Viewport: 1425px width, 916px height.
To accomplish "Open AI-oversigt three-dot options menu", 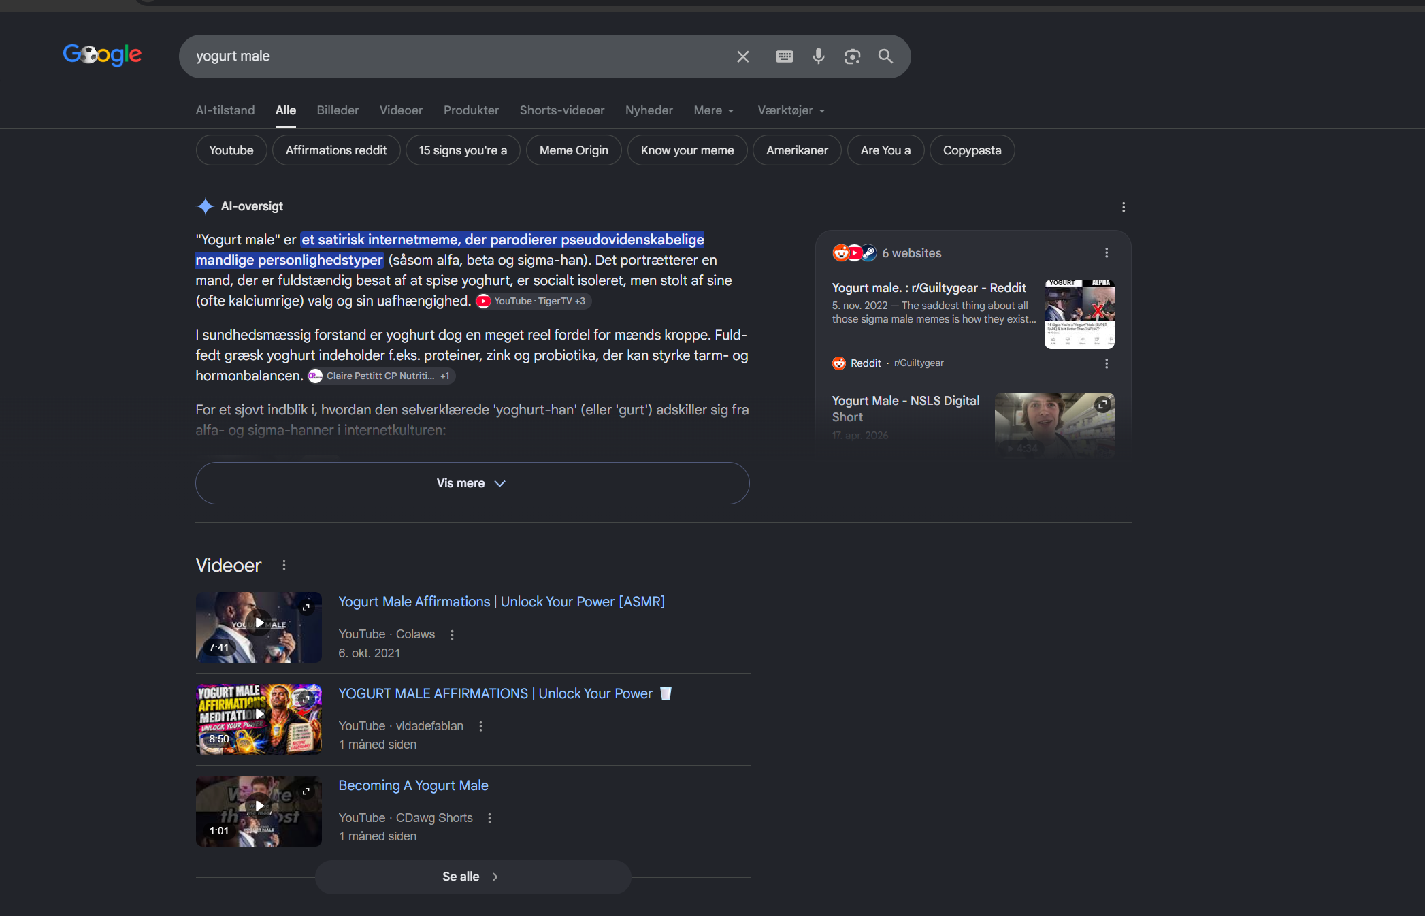I will coord(1124,207).
